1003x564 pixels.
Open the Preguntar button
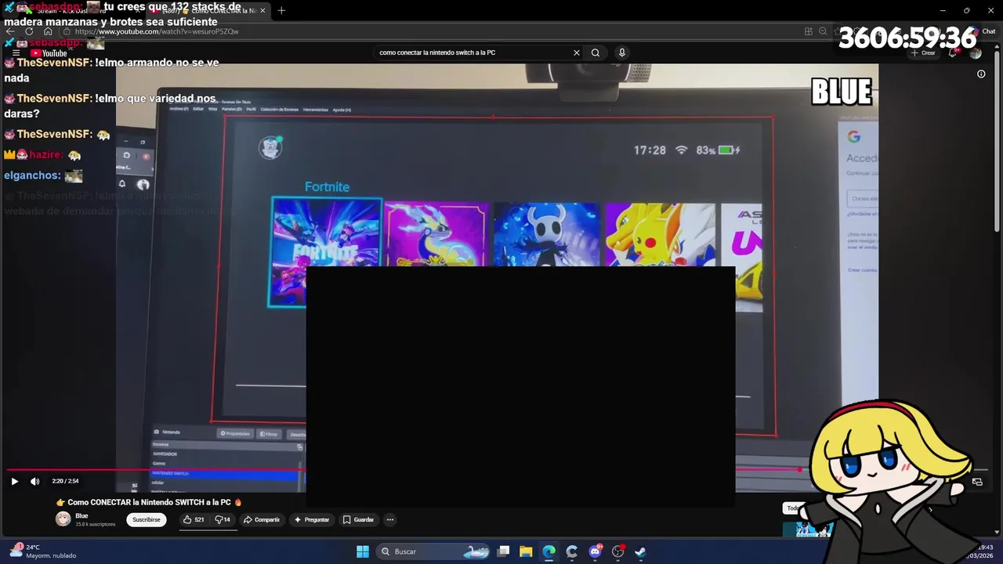[x=312, y=519]
